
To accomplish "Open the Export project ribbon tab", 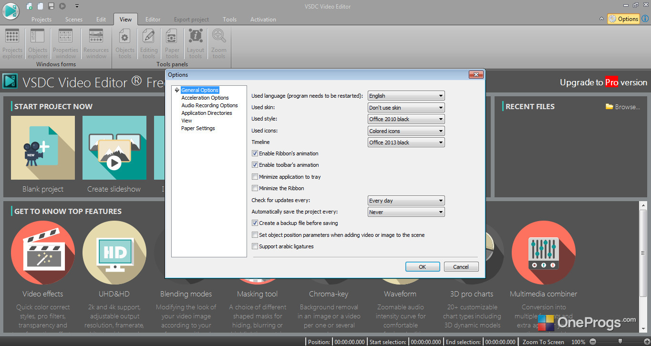I will [x=192, y=20].
